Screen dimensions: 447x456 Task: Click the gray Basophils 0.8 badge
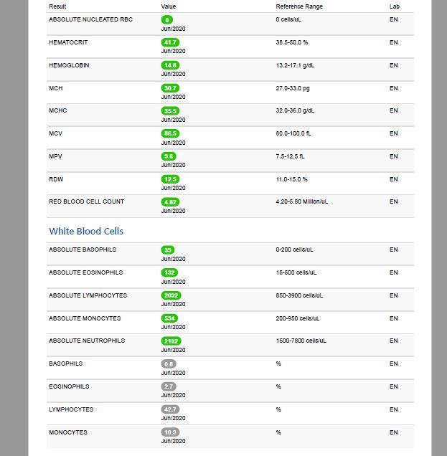pyautogui.click(x=169, y=364)
